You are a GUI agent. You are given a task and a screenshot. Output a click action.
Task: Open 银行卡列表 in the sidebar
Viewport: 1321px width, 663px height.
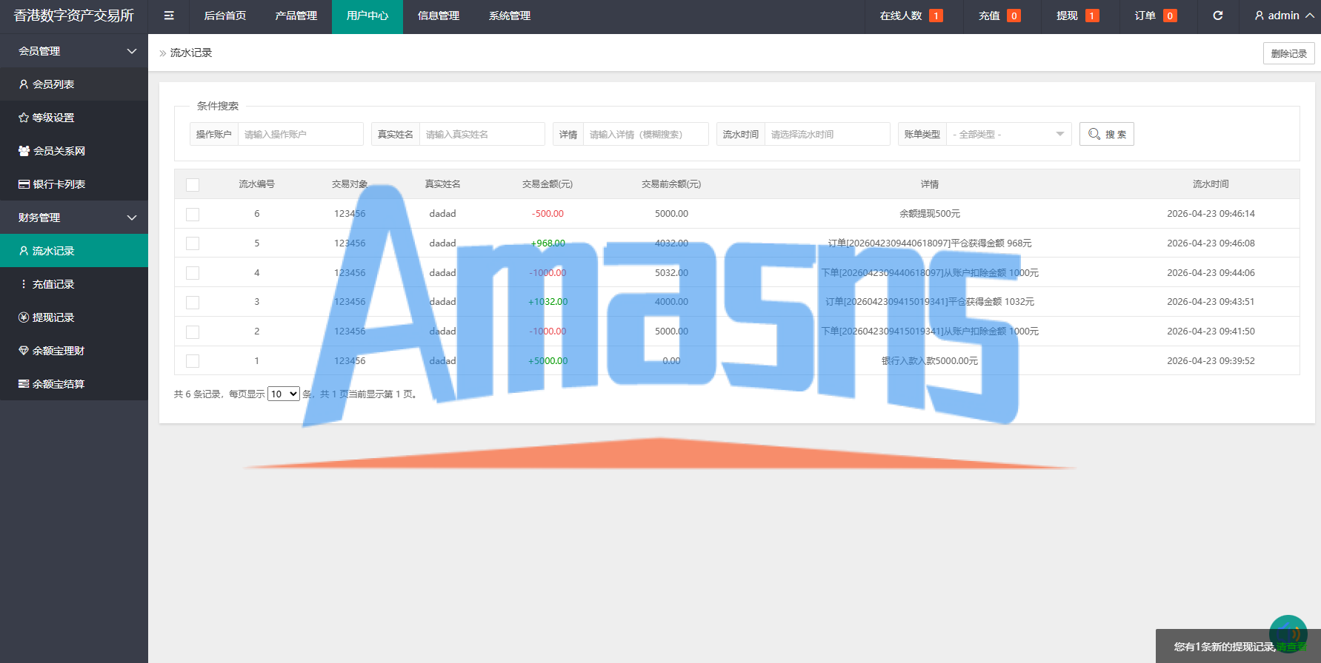[74, 184]
